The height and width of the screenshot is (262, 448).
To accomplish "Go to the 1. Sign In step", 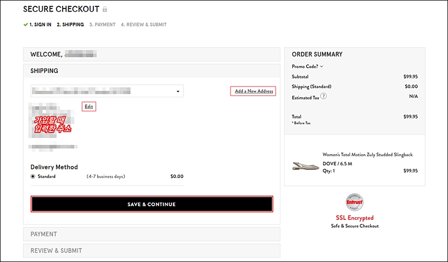I will click(40, 25).
